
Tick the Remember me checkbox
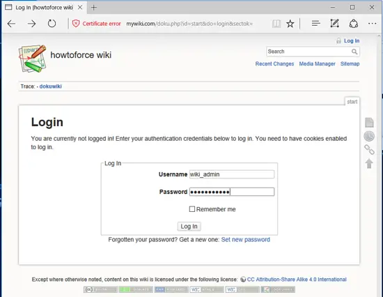click(192, 209)
